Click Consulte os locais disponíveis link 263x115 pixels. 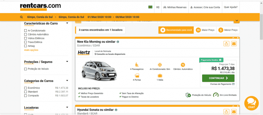pyautogui.click(x=110, y=54)
